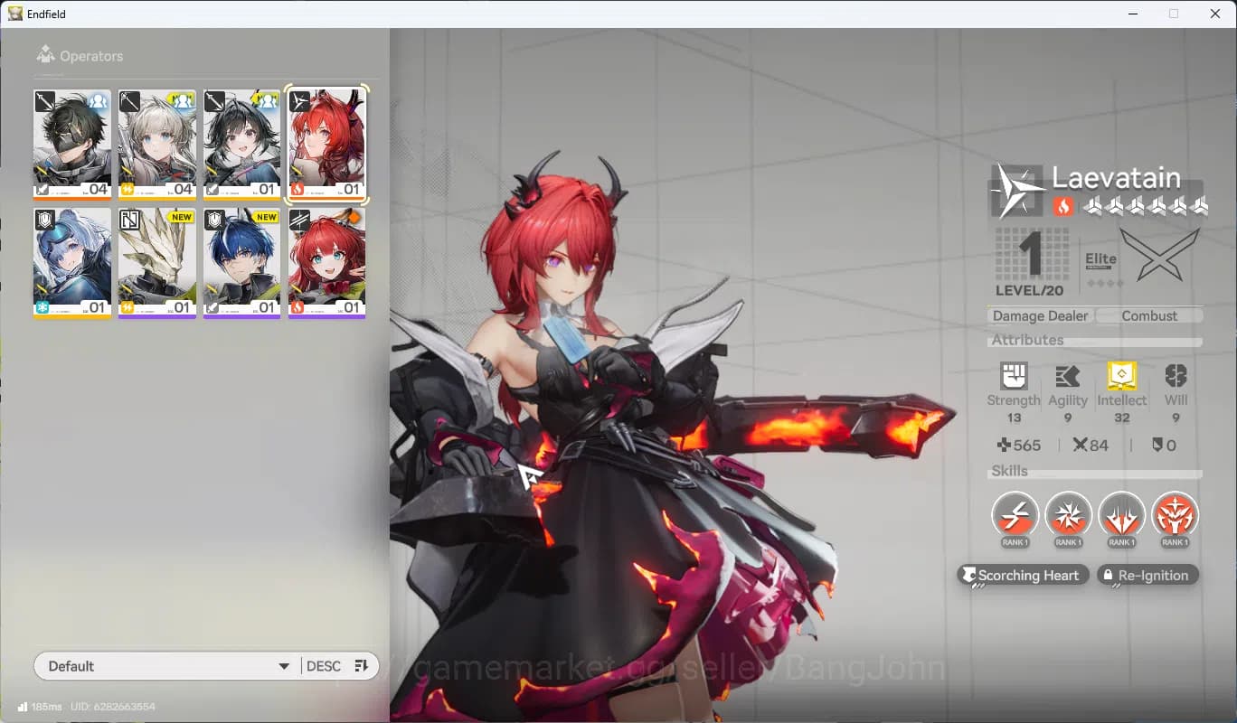Screen dimensions: 1237x723
Task: Open the Default sorting dropdown
Action: tap(167, 665)
